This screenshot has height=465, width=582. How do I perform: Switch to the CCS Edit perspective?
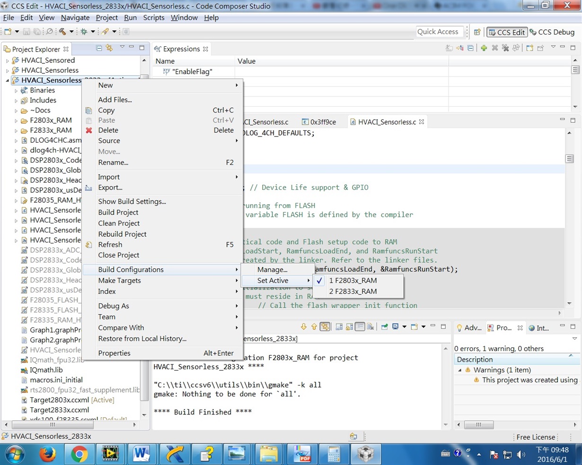(x=507, y=32)
